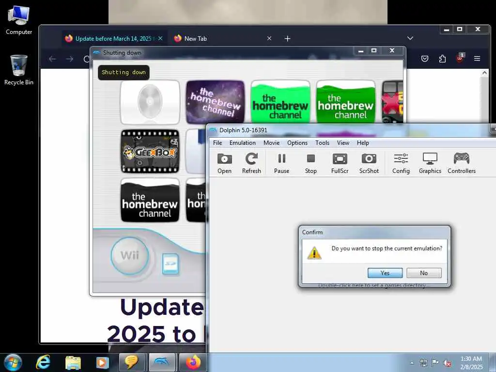The height and width of the screenshot is (372, 496).
Task: Switch to the New Tab in Firefox
Action: pos(196,39)
